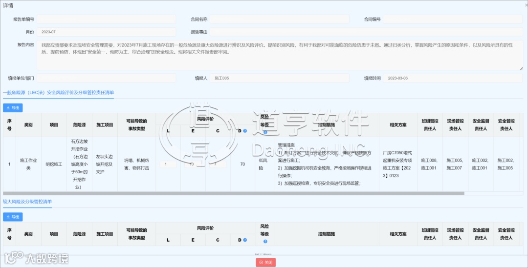Screen dimensions: 528x268
Task: Click the 危险源 column header in the 一般危险源 table
Action: tap(80, 125)
